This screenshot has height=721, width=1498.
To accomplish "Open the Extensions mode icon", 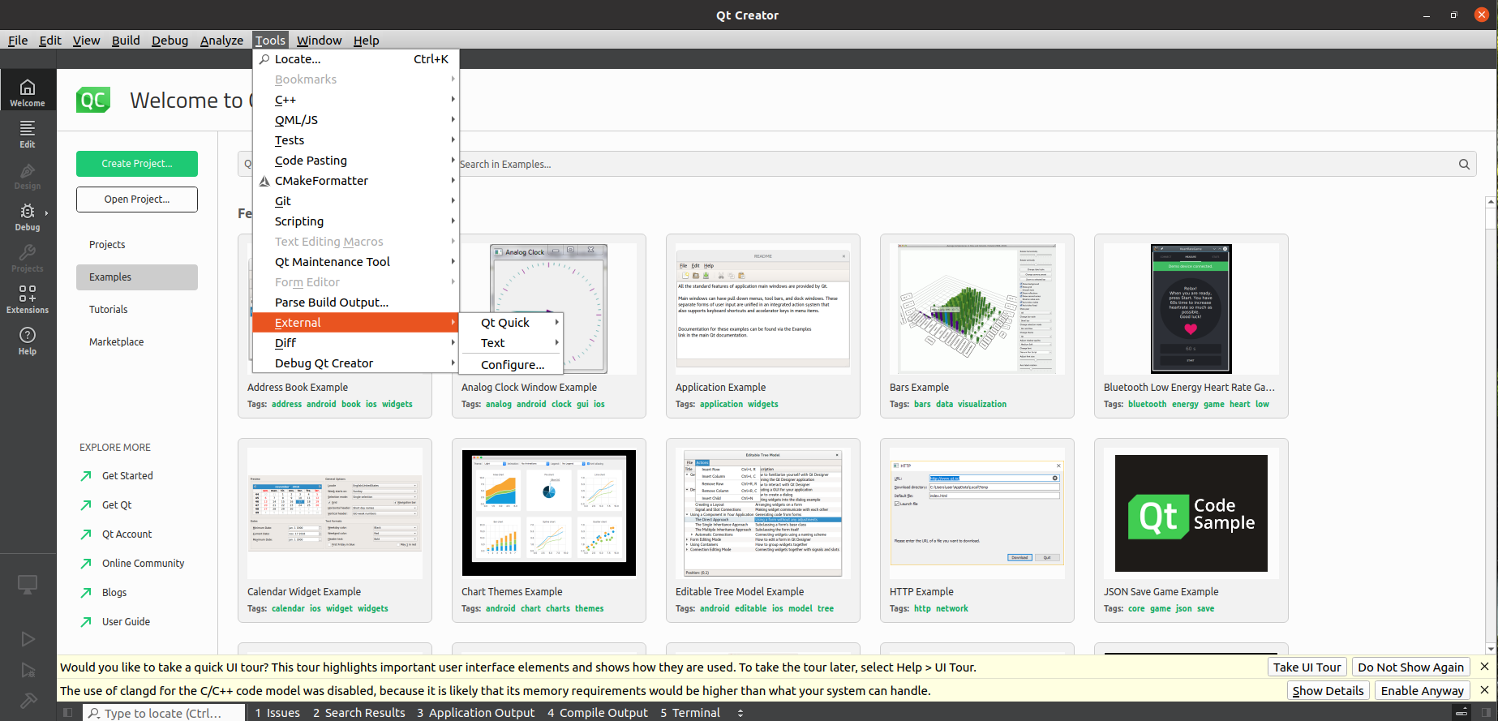I will pos(28,299).
